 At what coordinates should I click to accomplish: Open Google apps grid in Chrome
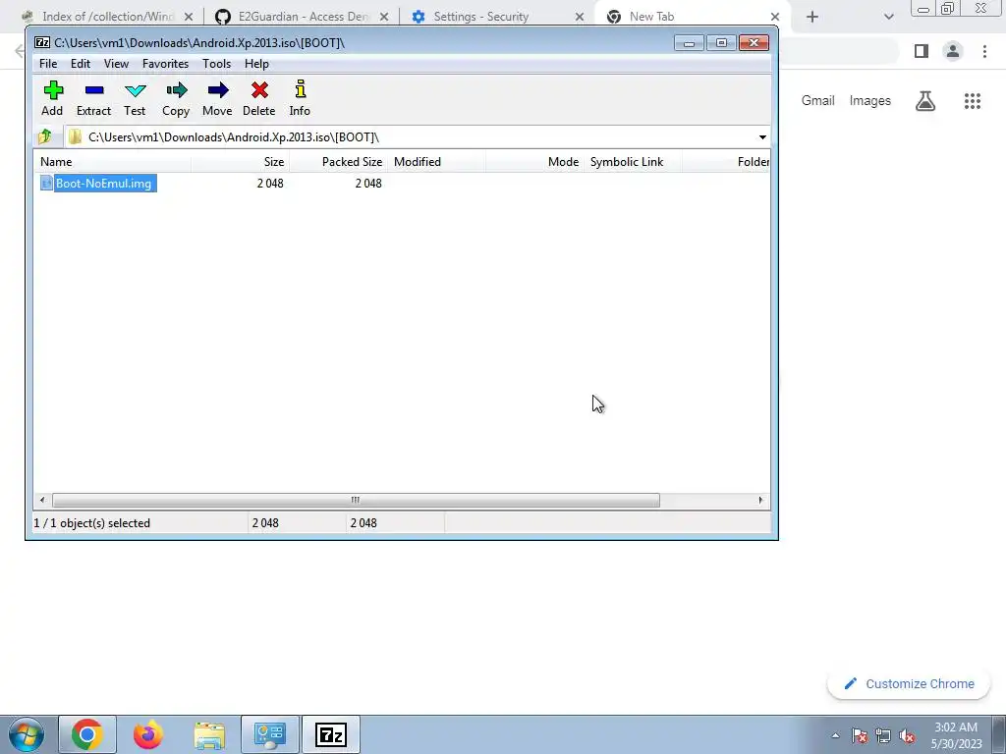coord(972,101)
